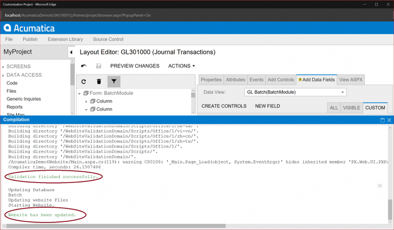Collapse the Form: BatchModule node

pyautogui.click(x=79, y=93)
